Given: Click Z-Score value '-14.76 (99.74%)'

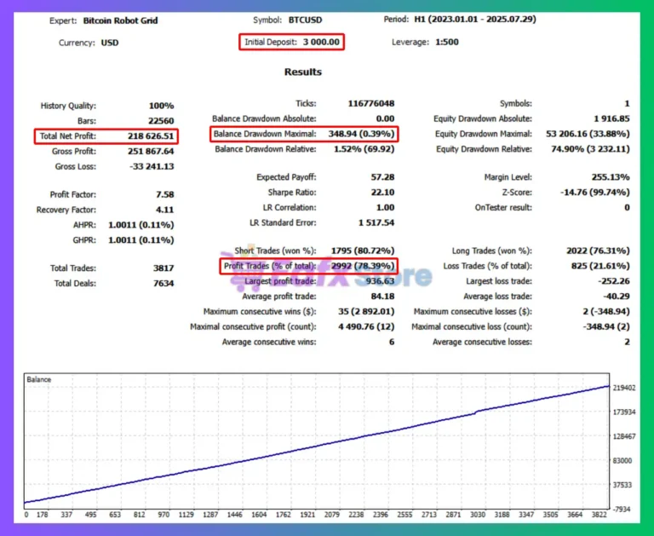Looking at the screenshot, I should coord(594,193).
